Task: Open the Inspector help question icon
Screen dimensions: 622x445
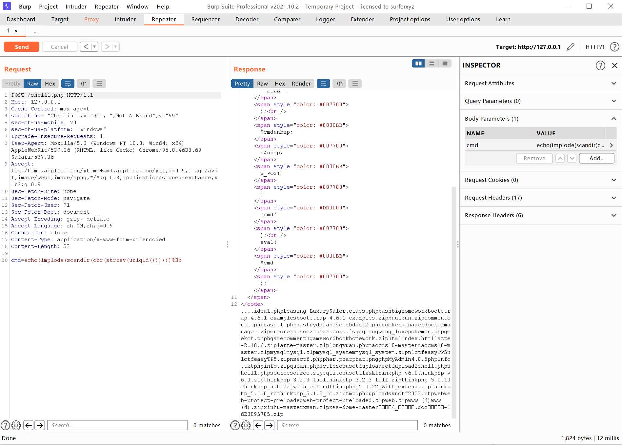Action: (x=600, y=65)
